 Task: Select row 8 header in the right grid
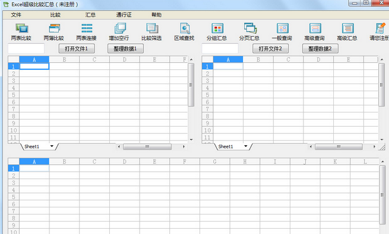207,116
